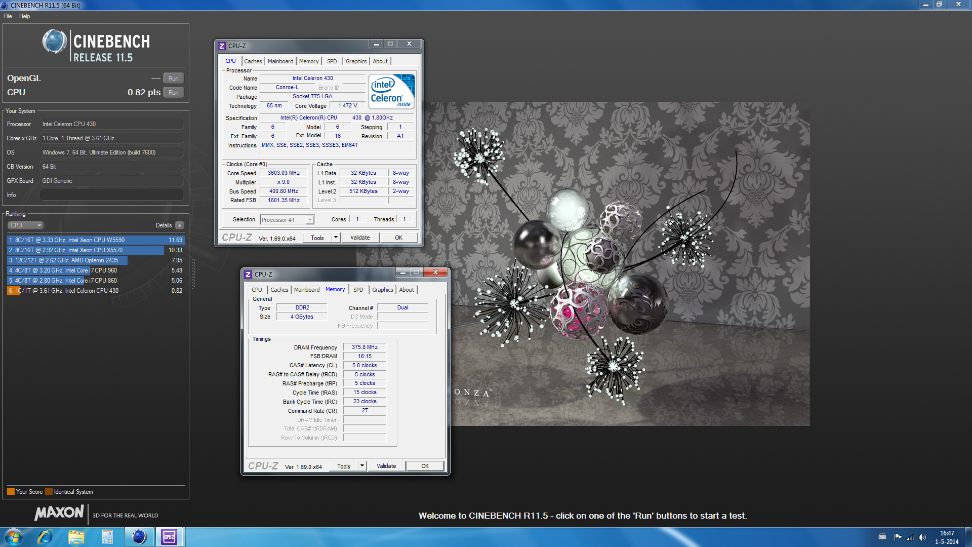972x547 pixels.
Task: Click Tools button in upper CPU-Z
Action: (x=317, y=238)
